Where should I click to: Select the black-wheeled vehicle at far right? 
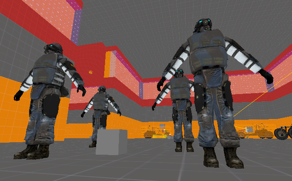pyautogui.click(x=283, y=132)
